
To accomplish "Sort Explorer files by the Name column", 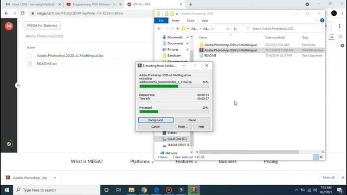I will coord(203,37).
